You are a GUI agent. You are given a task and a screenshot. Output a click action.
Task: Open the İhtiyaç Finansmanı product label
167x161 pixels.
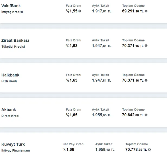point(15,150)
